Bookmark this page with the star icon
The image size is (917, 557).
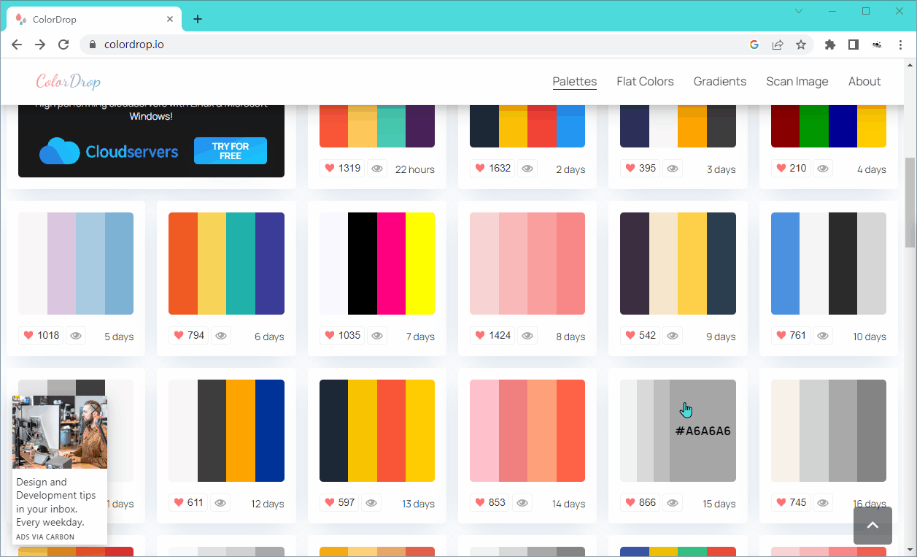pos(801,45)
